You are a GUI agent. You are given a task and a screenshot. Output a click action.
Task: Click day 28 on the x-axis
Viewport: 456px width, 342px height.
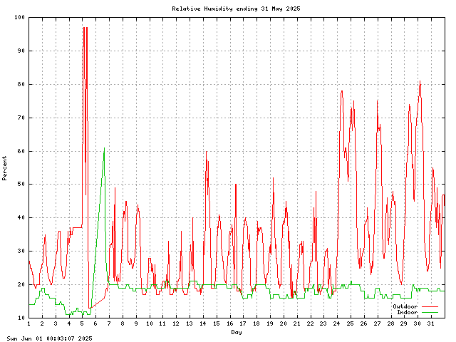pos(391,323)
